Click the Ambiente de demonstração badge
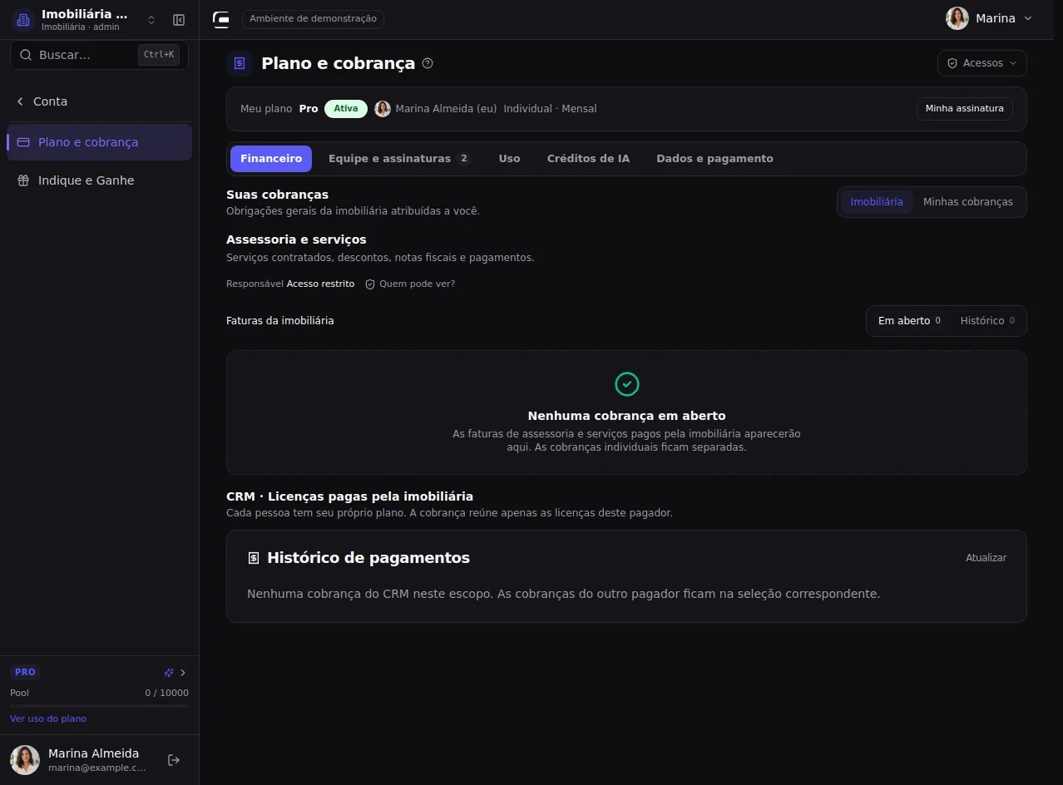1063x785 pixels. click(x=313, y=18)
